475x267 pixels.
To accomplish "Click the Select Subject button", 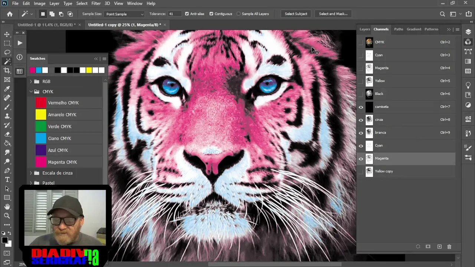I will tap(296, 14).
